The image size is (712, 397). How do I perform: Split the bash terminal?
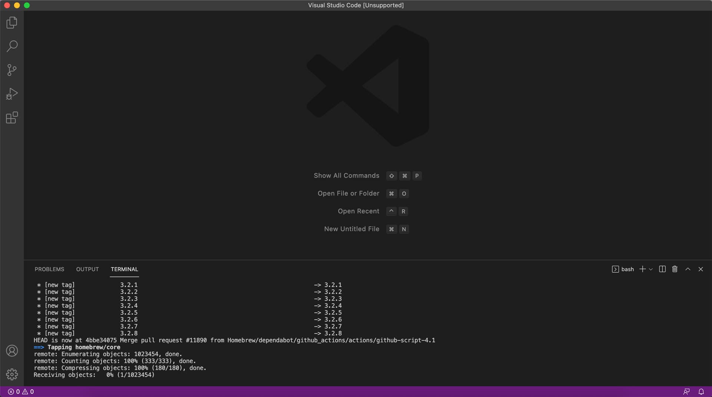pos(662,269)
